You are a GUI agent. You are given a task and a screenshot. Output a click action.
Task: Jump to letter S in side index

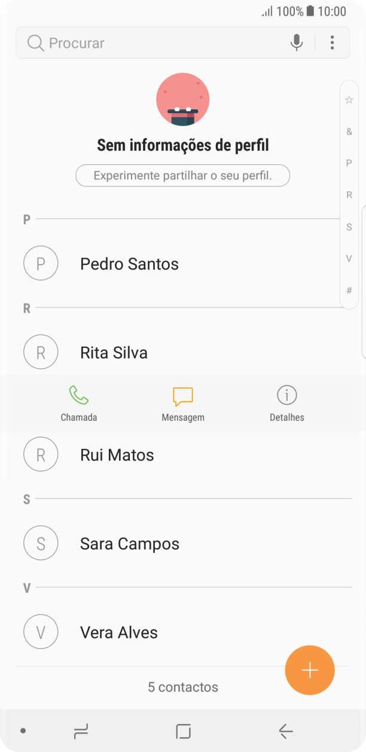[349, 227]
